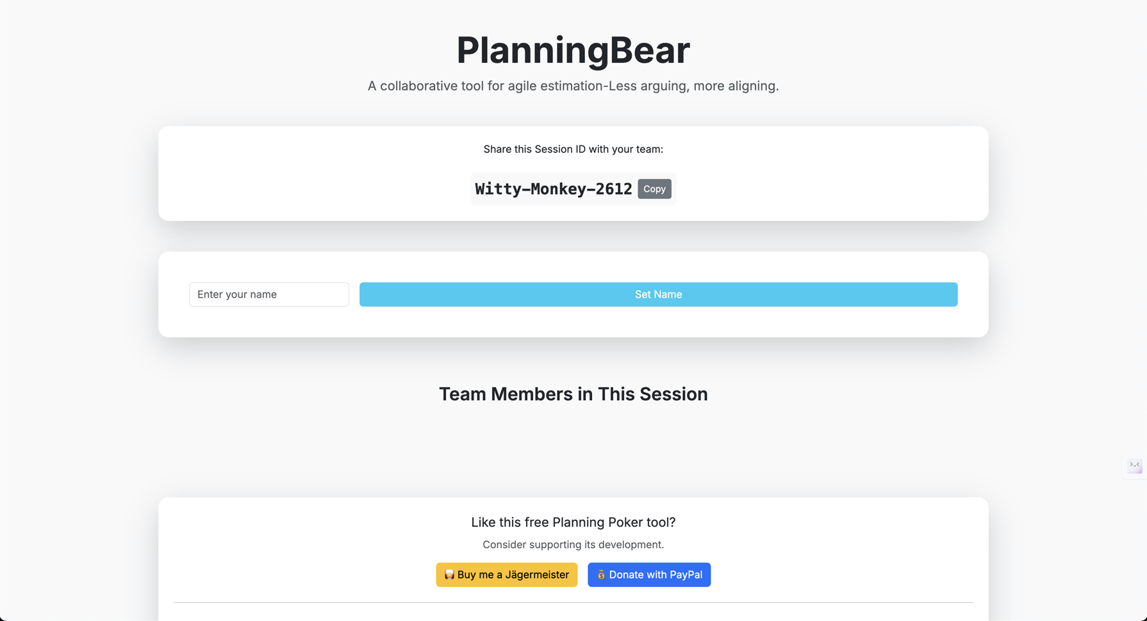Select the session ID Witty-Monkey-2612 text
This screenshot has width=1147, height=621.
pyautogui.click(x=552, y=189)
